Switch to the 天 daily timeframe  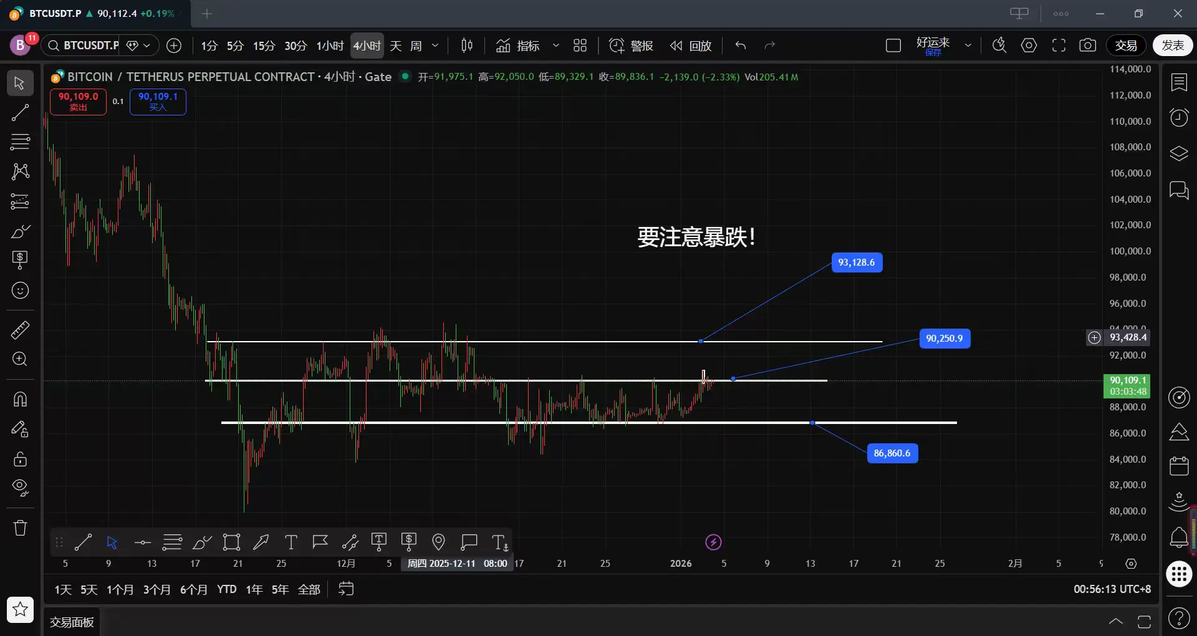pyautogui.click(x=396, y=46)
